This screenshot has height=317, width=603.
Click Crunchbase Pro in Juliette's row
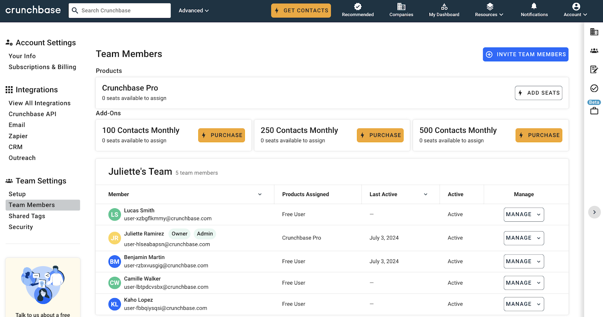(301, 238)
